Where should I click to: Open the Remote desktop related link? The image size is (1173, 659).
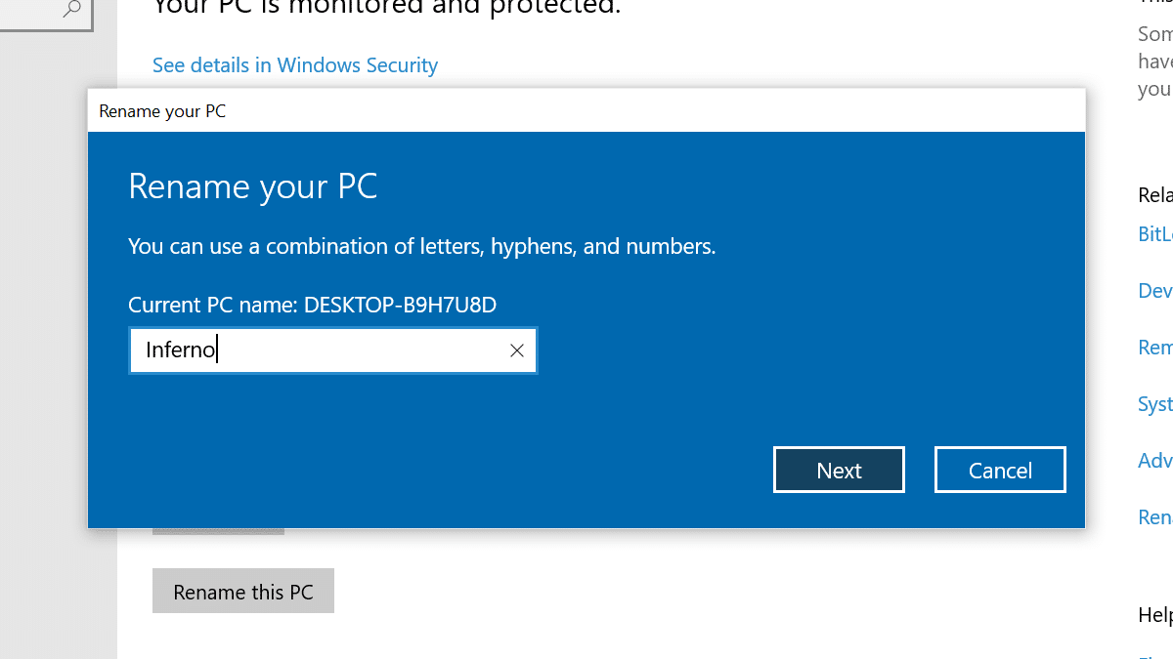tap(1154, 348)
